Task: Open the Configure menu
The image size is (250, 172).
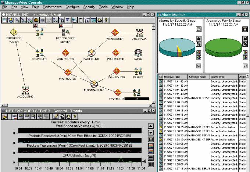Action: coord(72,7)
